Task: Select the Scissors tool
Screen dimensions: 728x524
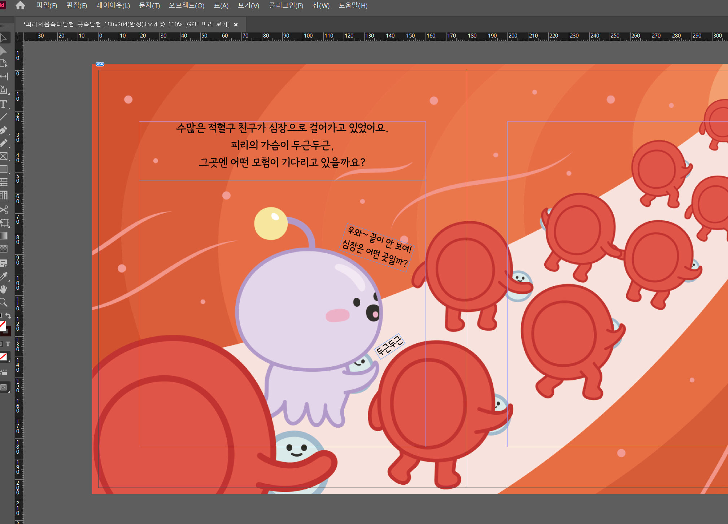Action: (x=4, y=210)
